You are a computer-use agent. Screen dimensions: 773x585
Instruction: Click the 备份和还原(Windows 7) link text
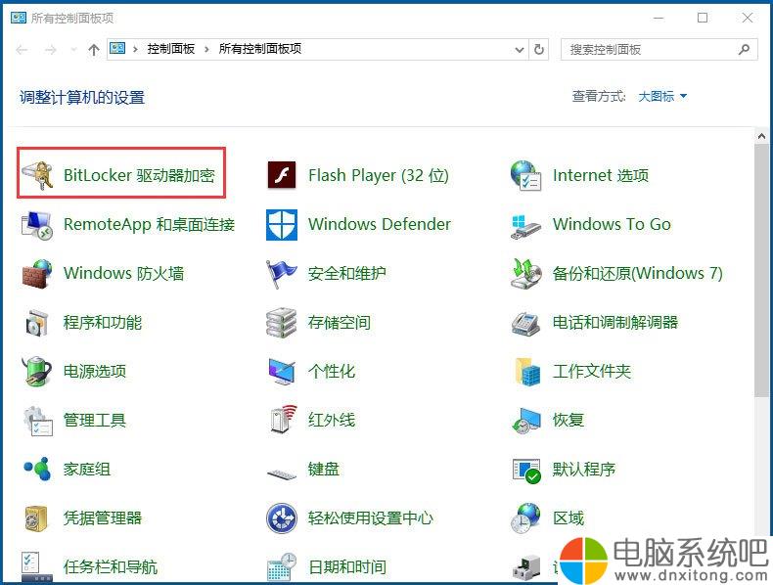tap(638, 273)
